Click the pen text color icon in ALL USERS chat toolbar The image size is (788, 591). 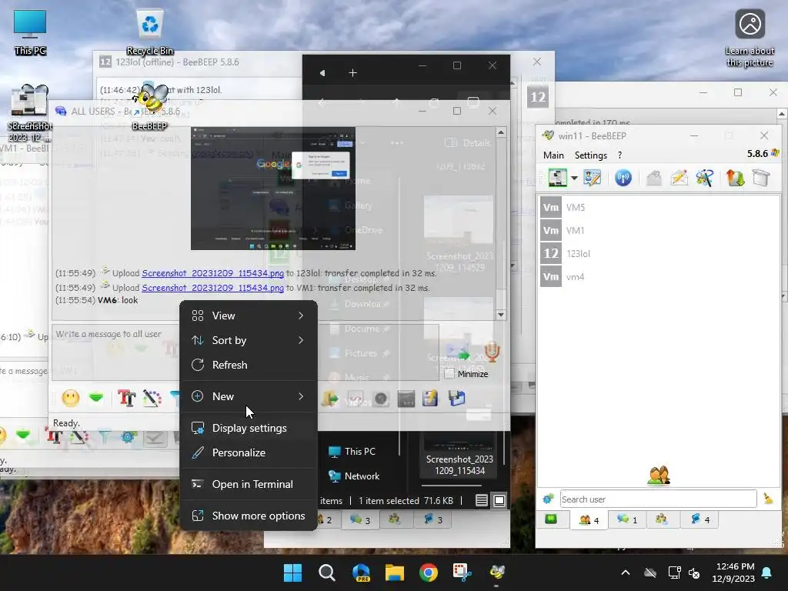click(x=152, y=398)
